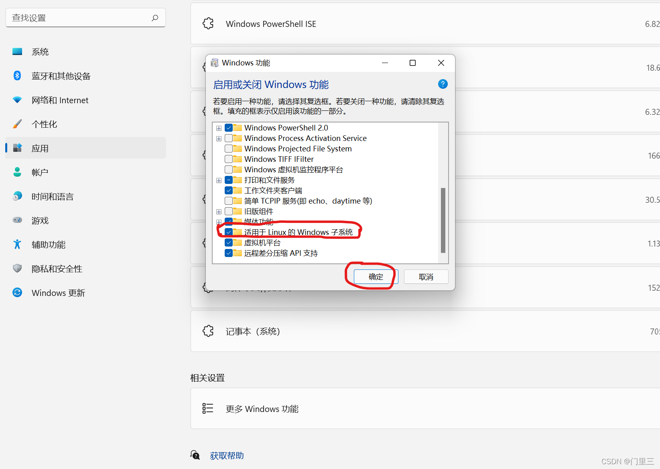660x469 pixels.
Task: Click the shield icon for 隐私和安全性
Action: (x=17, y=268)
